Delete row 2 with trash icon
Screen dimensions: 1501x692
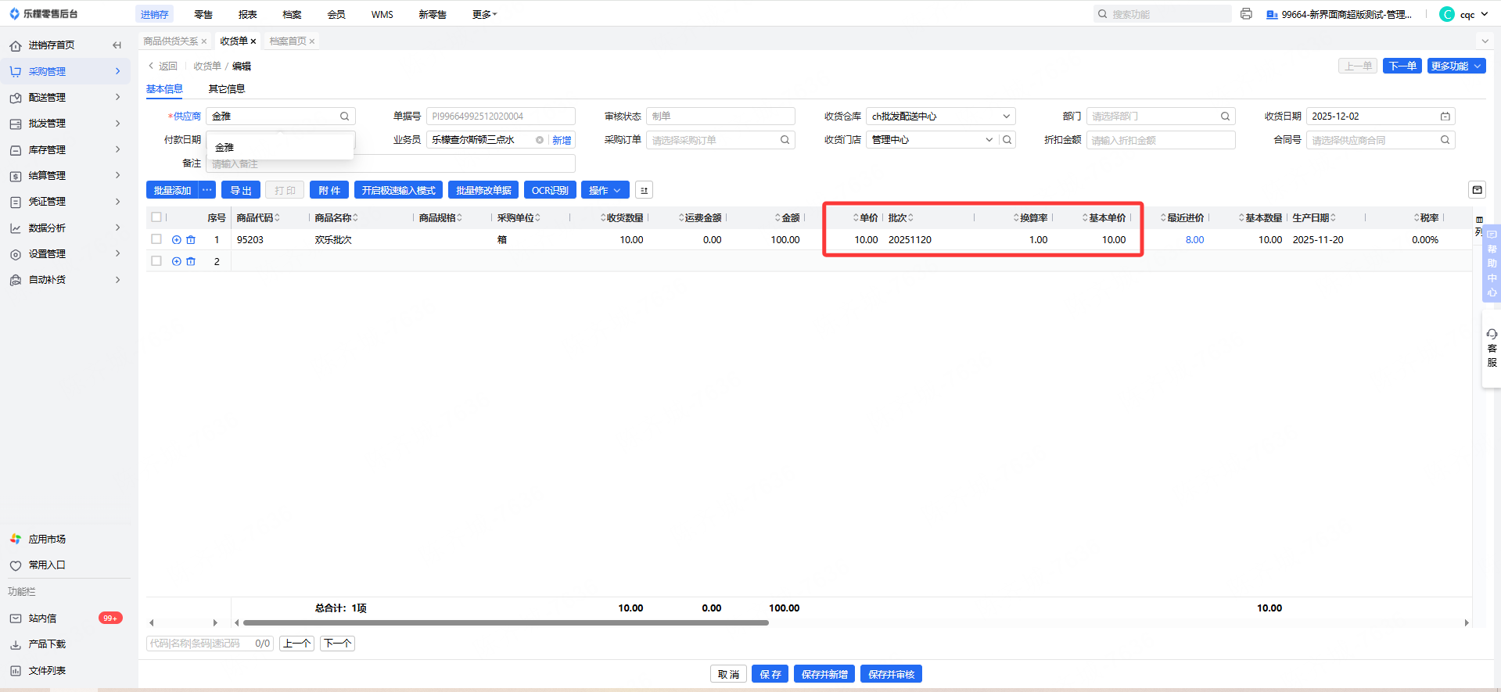click(x=191, y=261)
